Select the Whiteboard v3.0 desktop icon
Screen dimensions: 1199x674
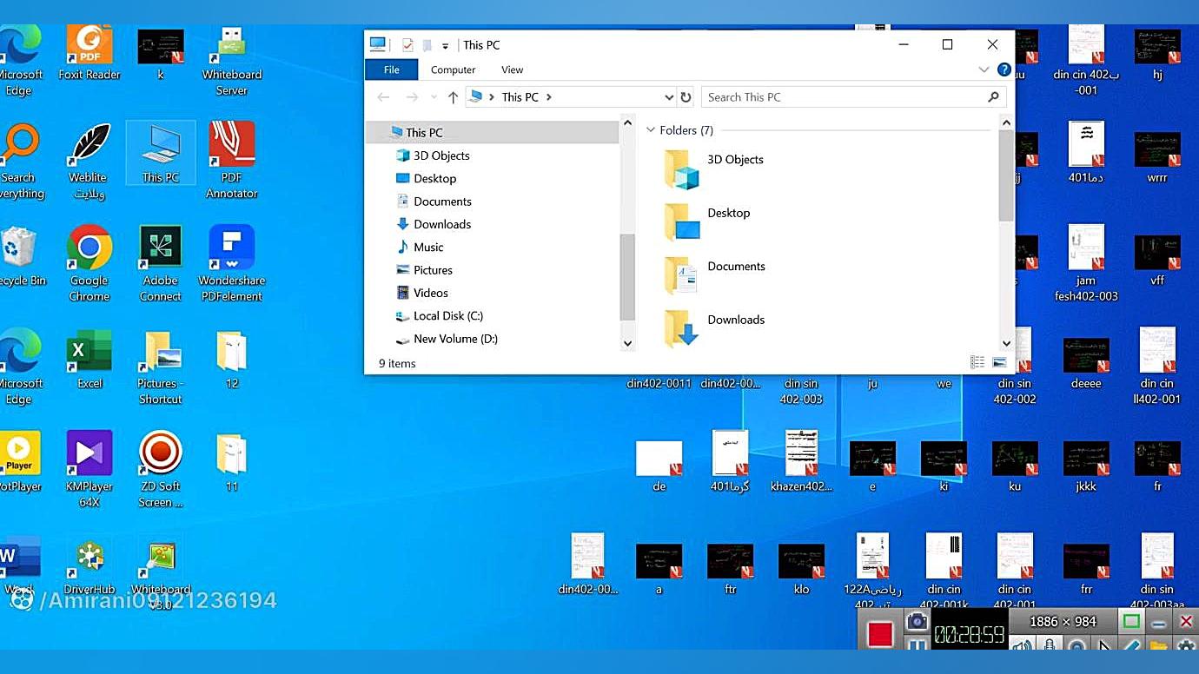(161, 573)
